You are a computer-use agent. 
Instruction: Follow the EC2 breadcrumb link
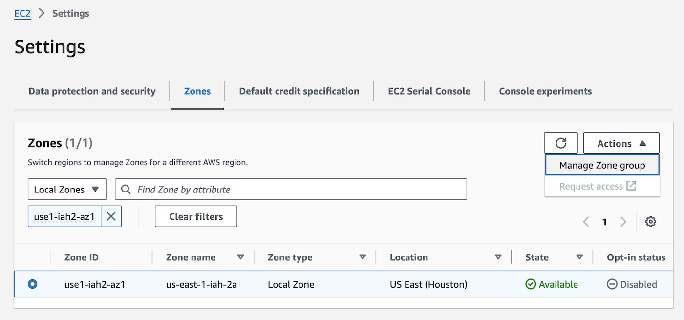click(22, 13)
